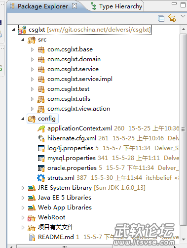Collapse the csglxt project node
The image size is (187, 248).
[x=14, y=30]
